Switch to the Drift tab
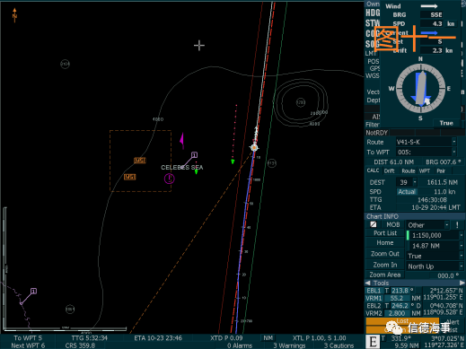The width and height of the screenshot is (466, 349). (x=389, y=171)
